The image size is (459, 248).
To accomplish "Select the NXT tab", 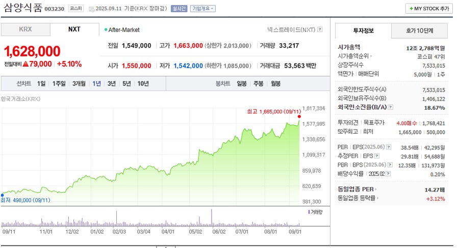I will click(74, 29).
